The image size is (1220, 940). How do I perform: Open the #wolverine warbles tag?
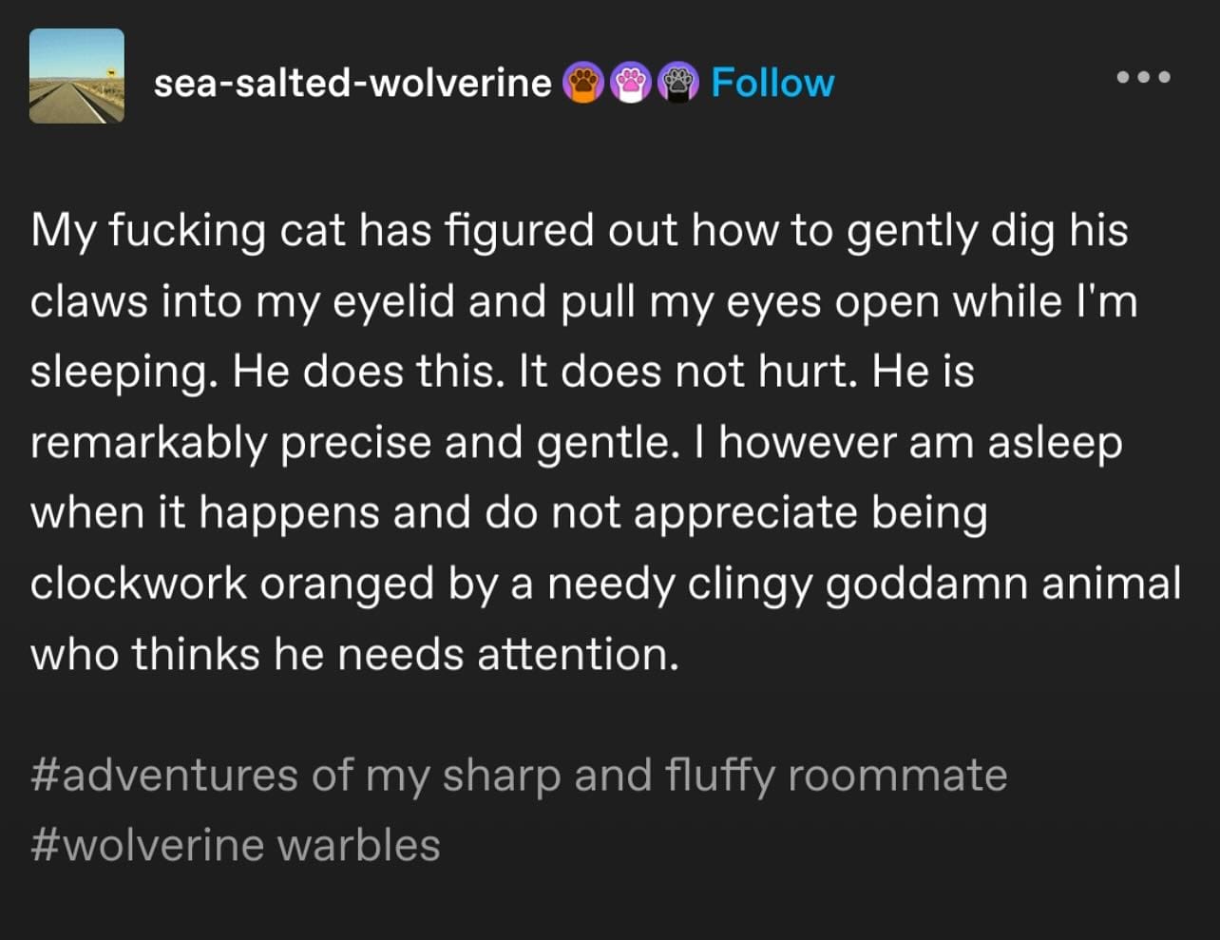236,845
